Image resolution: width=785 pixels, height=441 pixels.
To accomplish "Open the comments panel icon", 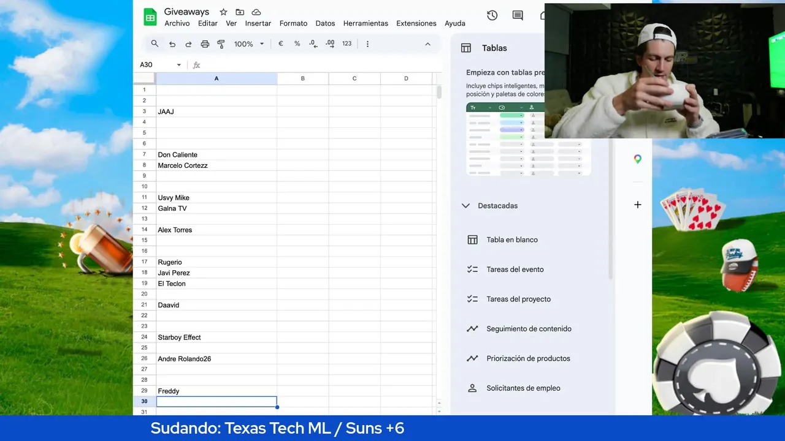I will (x=518, y=16).
